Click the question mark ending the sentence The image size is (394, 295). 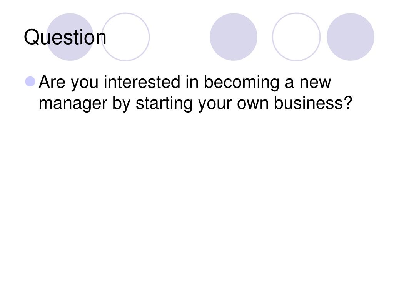(x=348, y=103)
